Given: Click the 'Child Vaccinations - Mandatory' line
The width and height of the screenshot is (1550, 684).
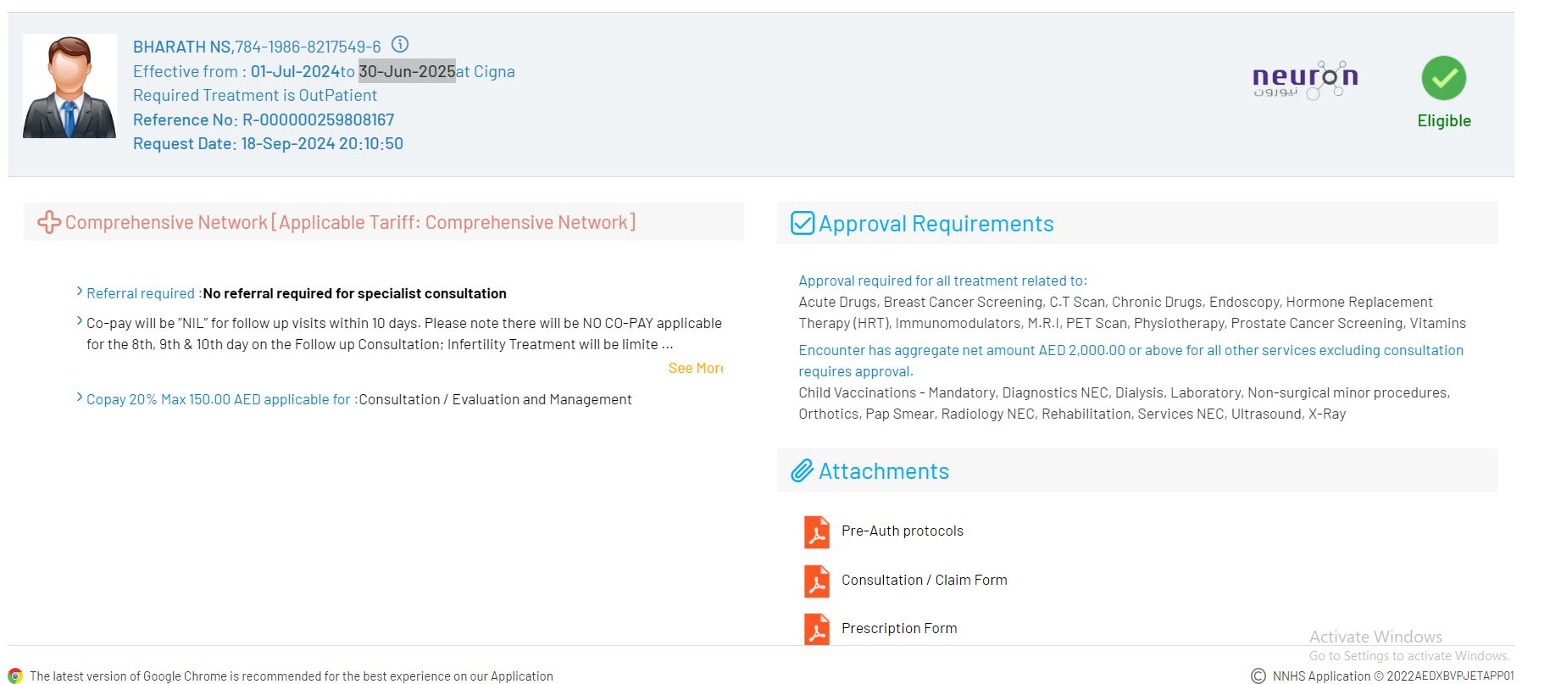Looking at the screenshot, I should click(1125, 403).
